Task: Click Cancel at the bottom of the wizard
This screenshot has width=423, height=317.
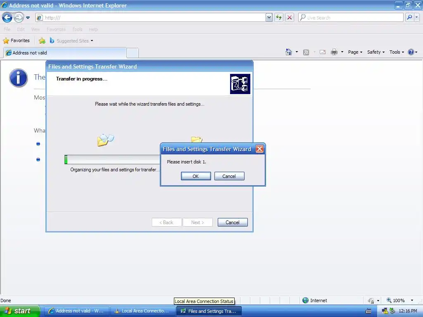Action: 233,222
